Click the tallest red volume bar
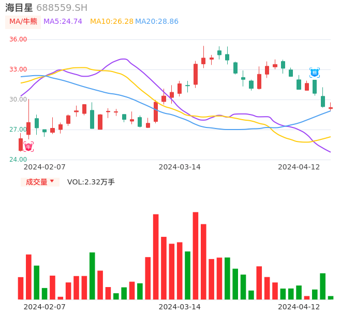355x314 pixels. pyautogui.click(x=196, y=255)
